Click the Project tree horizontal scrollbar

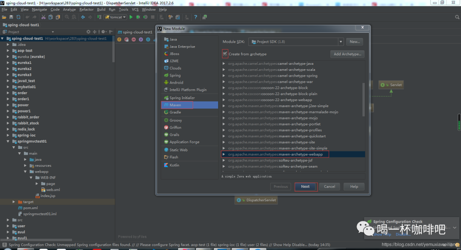point(36,240)
